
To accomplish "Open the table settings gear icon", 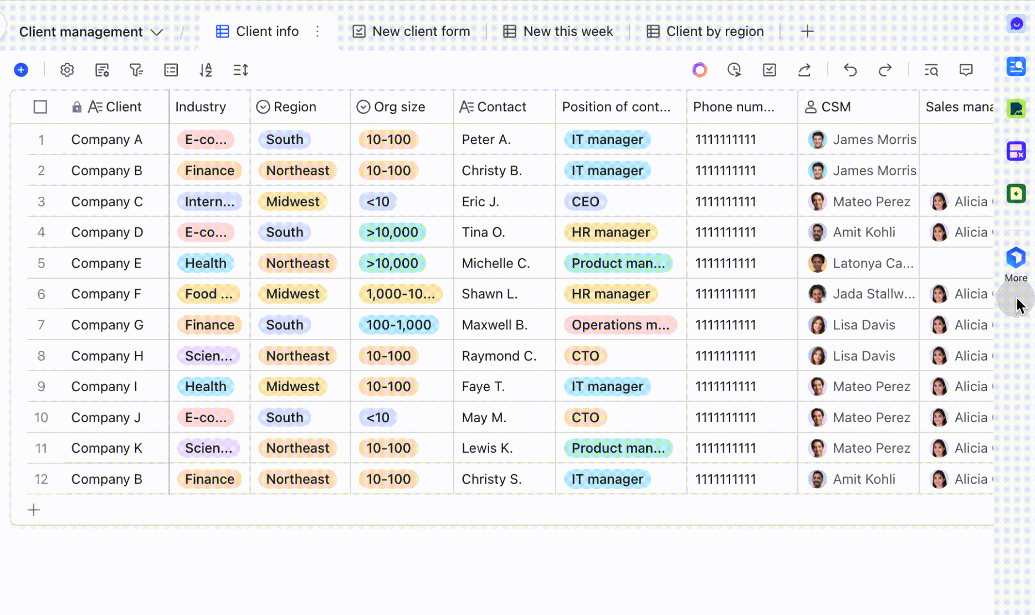I will point(66,70).
